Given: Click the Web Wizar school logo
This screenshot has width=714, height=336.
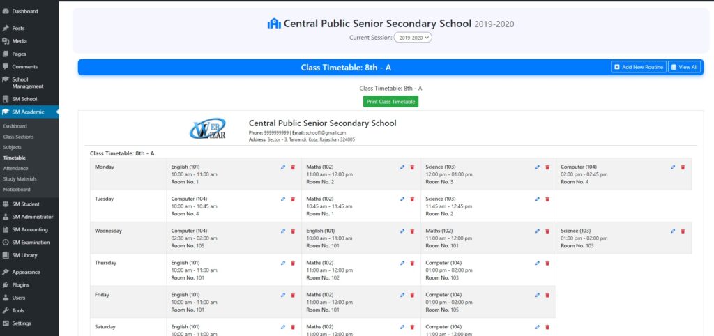Looking at the screenshot, I should point(208,129).
